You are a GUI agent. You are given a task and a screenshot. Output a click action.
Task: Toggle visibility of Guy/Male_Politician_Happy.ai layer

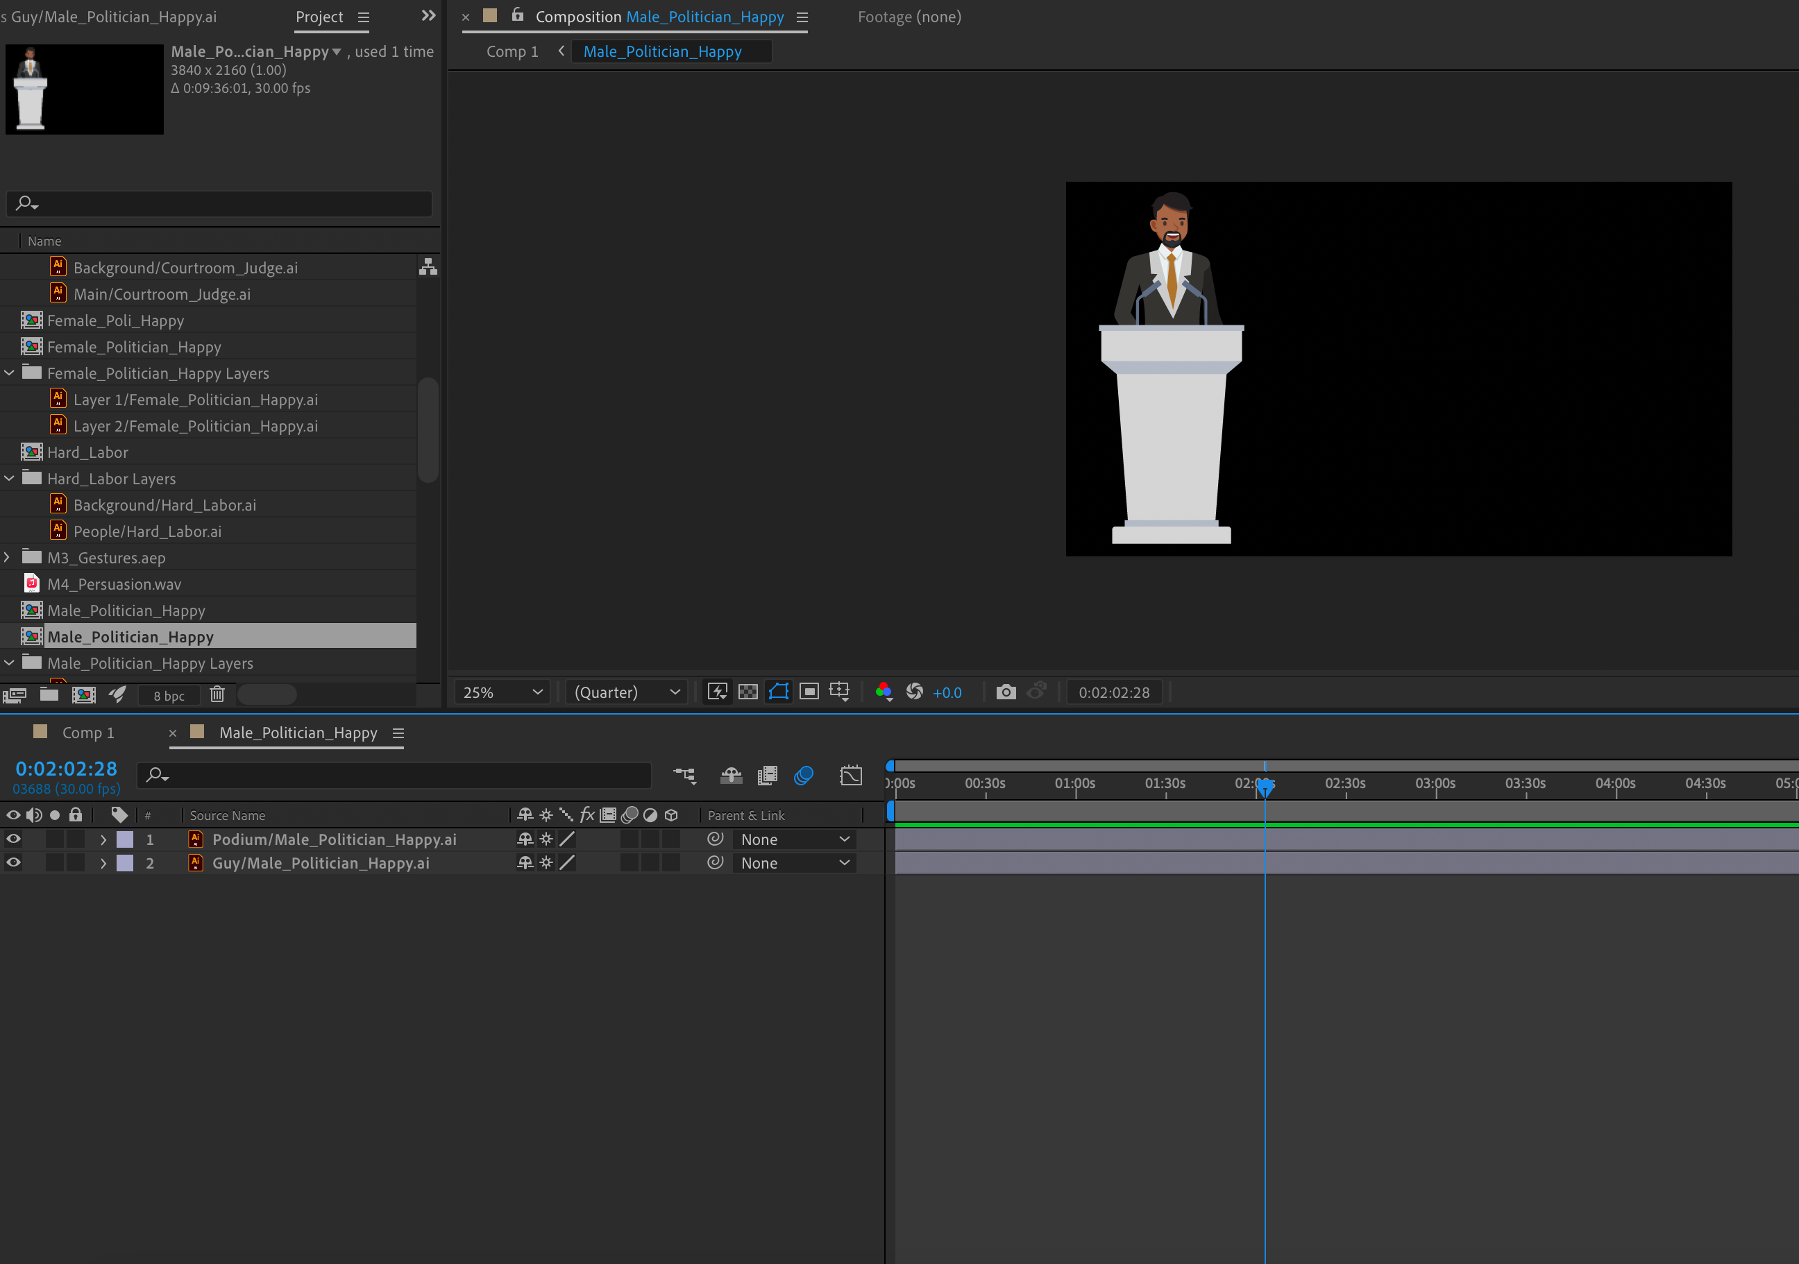click(13, 862)
